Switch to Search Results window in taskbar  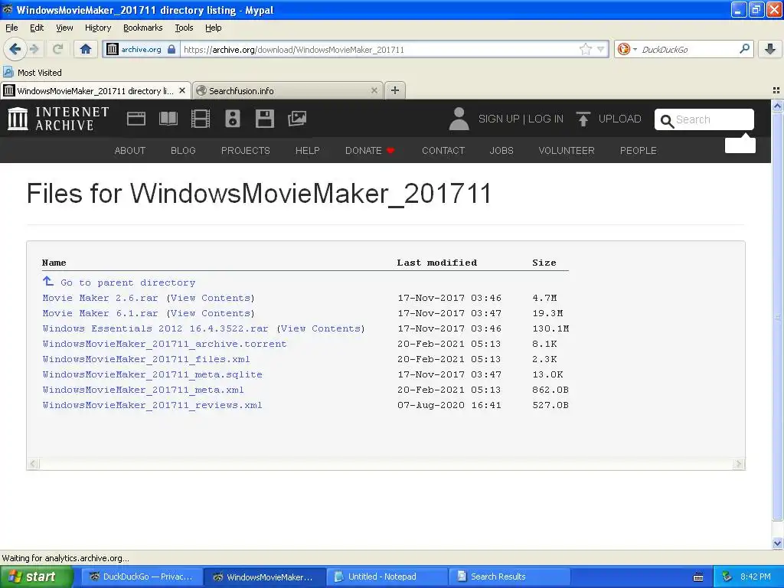(x=510, y=577)
